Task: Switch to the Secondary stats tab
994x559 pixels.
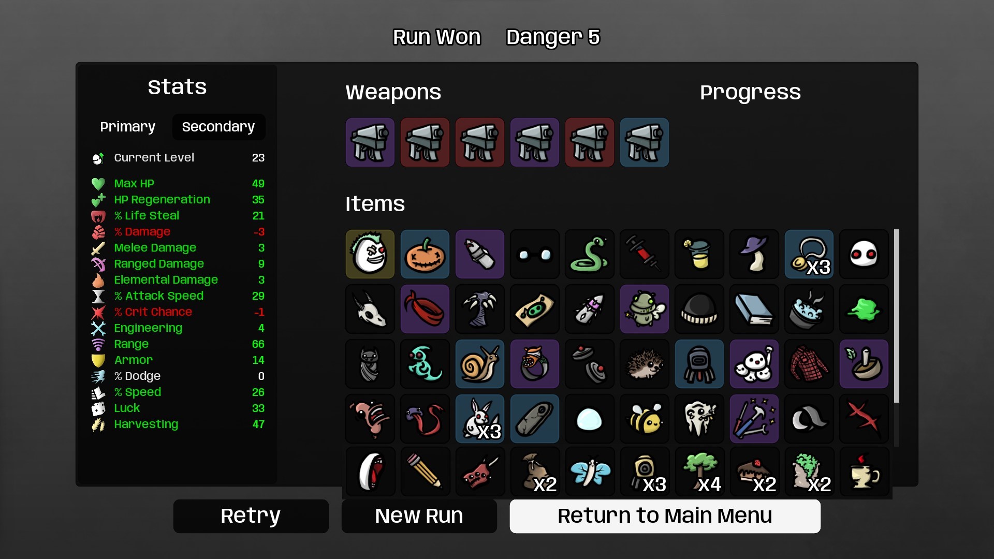Action: (218, 127)
